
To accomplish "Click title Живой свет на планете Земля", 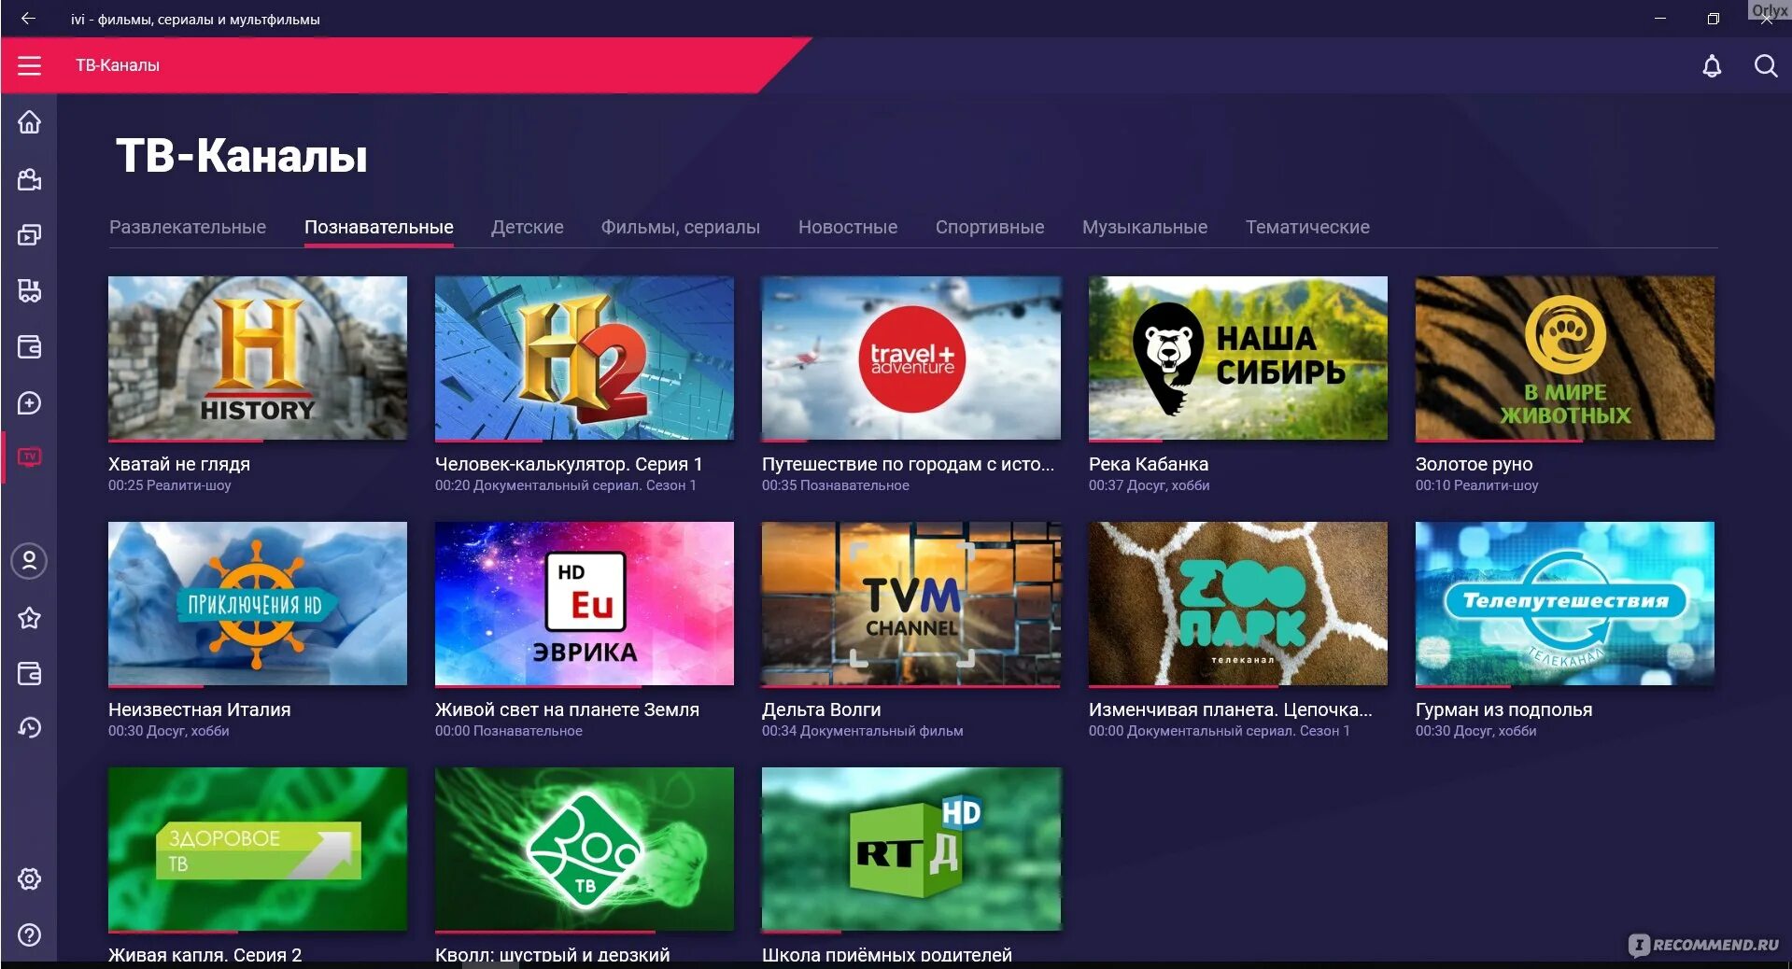I will (x=567, y=709).
